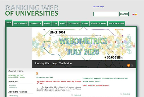
Task: Focus the search text field
Action: tap(106, 14)
